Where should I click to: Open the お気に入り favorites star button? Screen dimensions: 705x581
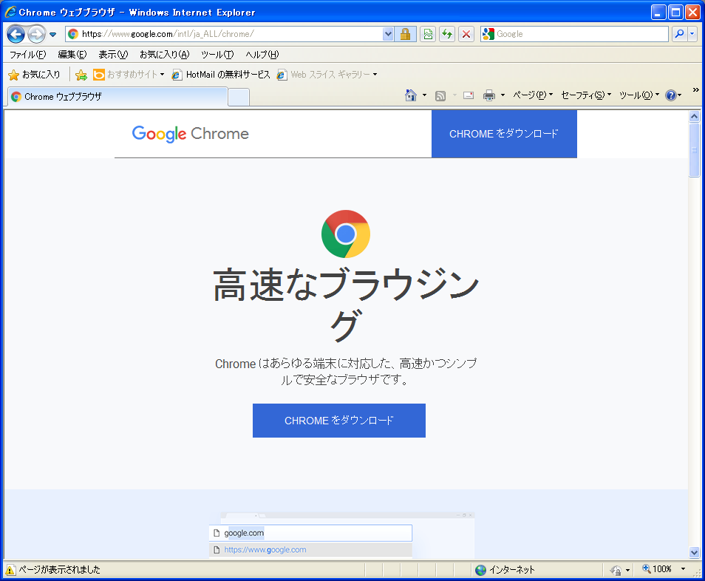[x=34, y=75]
